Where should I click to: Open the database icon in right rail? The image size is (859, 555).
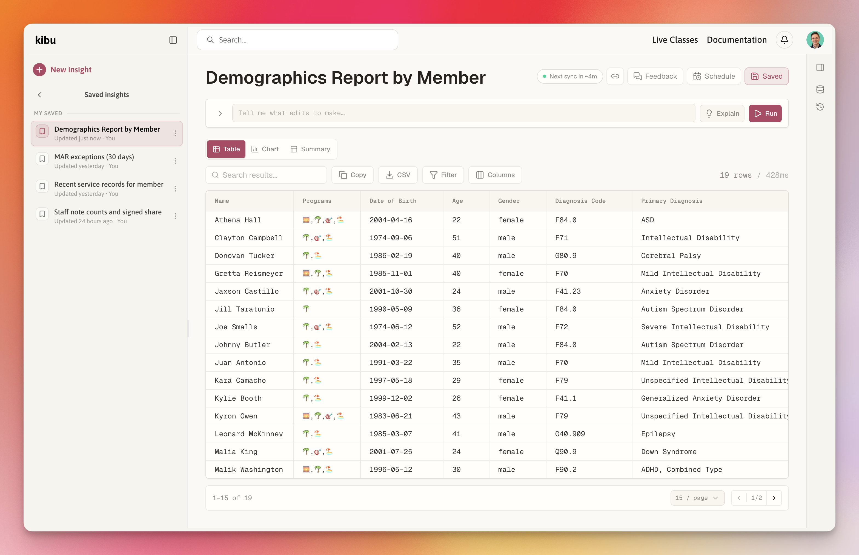[x=820, y=89]
